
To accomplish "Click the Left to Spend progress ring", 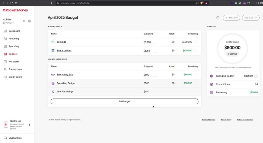I will (x=232, y=49).
